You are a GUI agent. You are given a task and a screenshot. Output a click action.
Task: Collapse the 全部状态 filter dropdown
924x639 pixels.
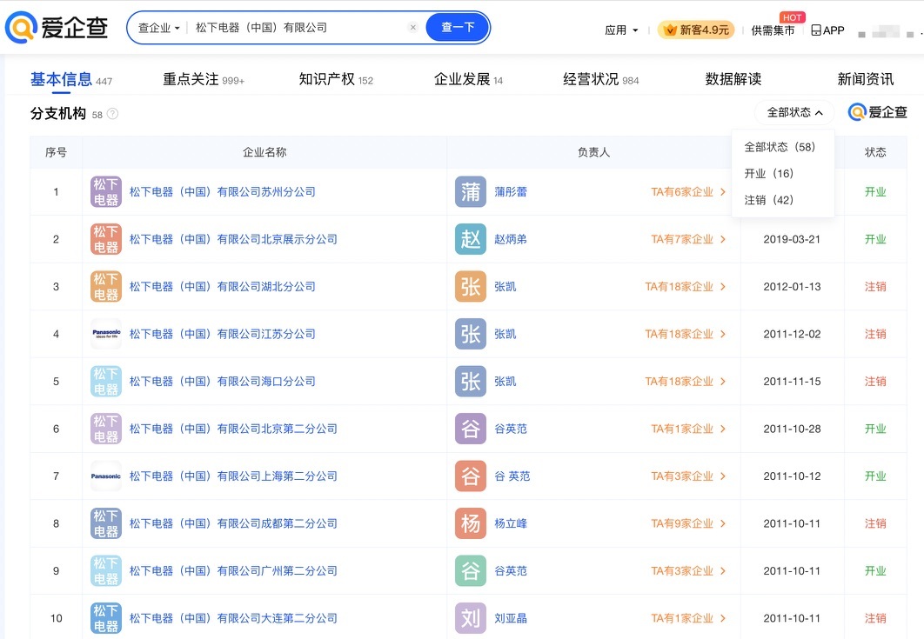[x=794, y=112]
